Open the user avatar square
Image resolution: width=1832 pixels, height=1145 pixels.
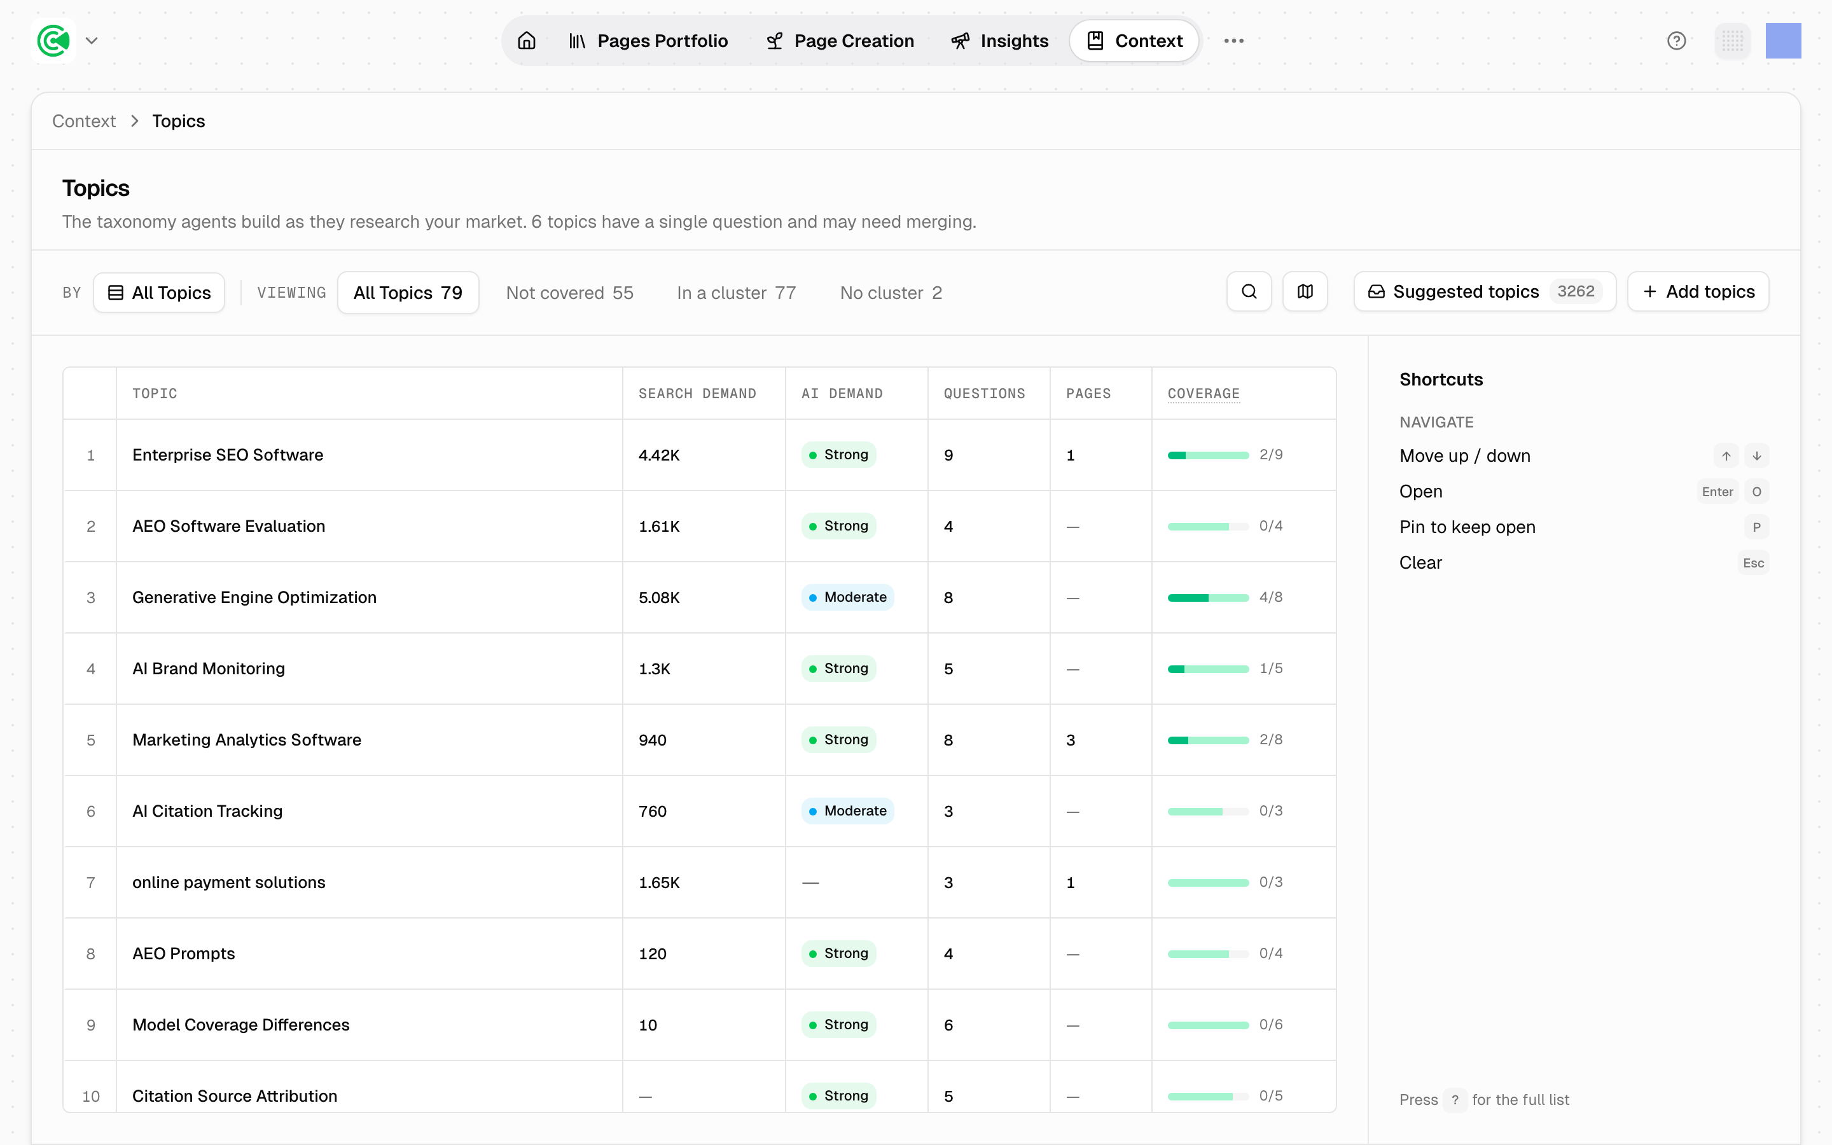tap(1783, 41)
